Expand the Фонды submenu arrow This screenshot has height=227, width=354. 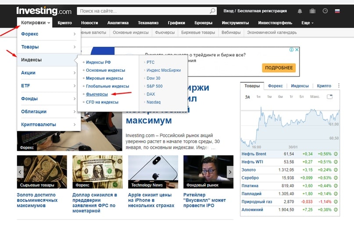(75, 99)
